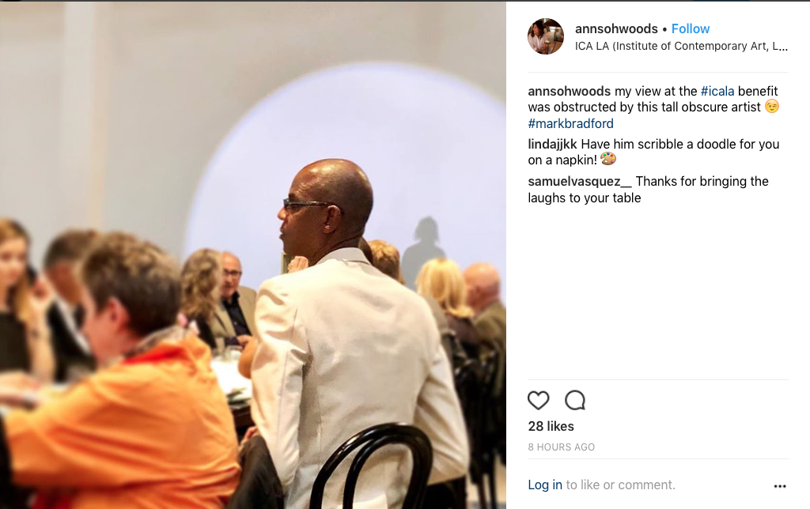
Task: Follow annsohwoods account
Action: [x=690, y=29]
